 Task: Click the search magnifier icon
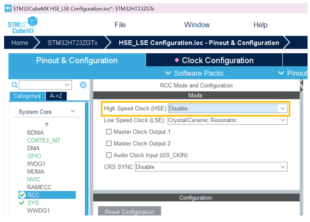point(14,85)
